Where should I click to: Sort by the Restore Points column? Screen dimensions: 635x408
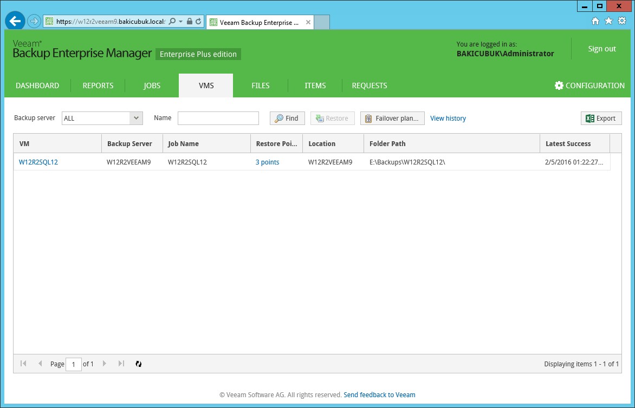point(277,143)
